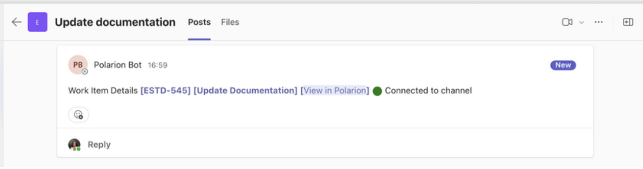
Task: Click the New badge on the post
Action: click(x=563, y=65)
